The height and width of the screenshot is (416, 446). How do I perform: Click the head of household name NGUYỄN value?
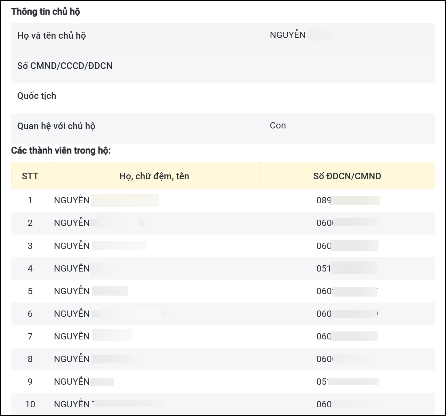(x=301, y=35)
